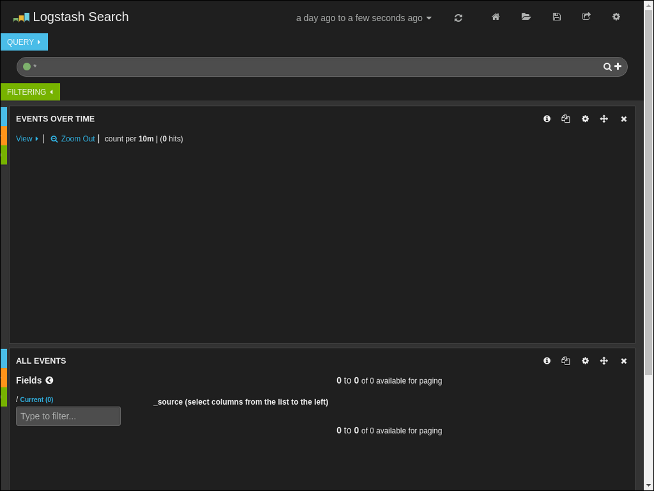654x491 pixels.
Task: Configure the Events Over Time panel
Action: [585, 119]
